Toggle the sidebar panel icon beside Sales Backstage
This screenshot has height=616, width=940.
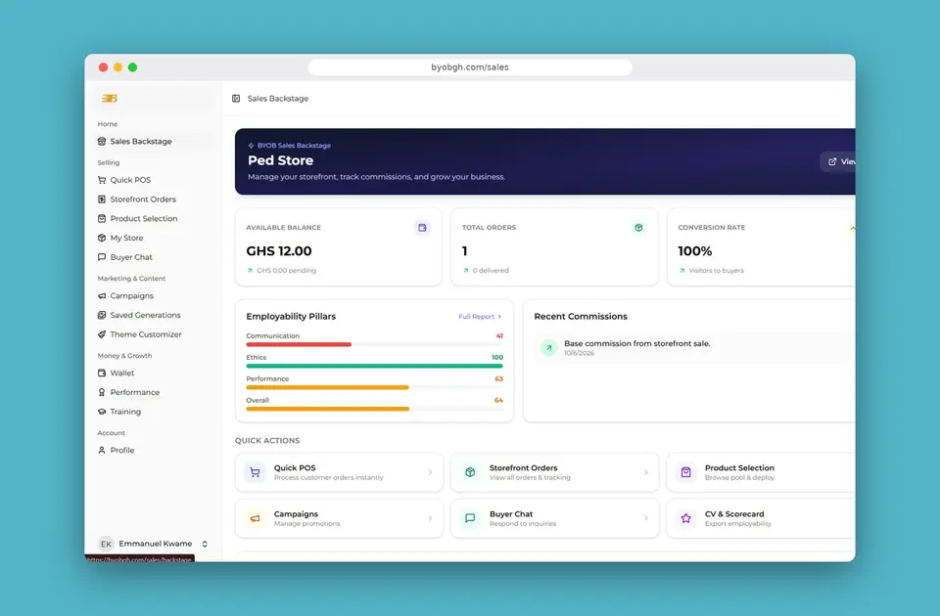coord(236,98)
